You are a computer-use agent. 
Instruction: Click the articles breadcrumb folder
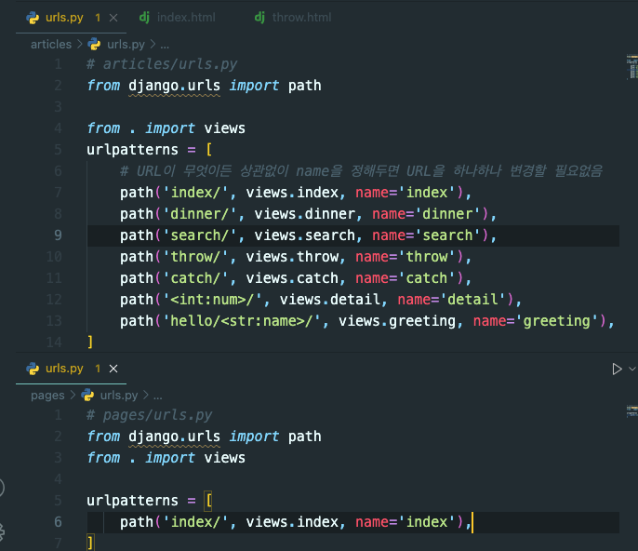click(51, 44)
